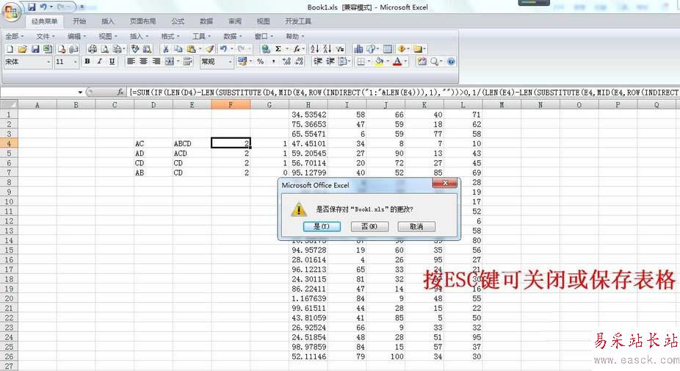
Task: Insert a chart with the column chart icon
Action: [358, 49]
